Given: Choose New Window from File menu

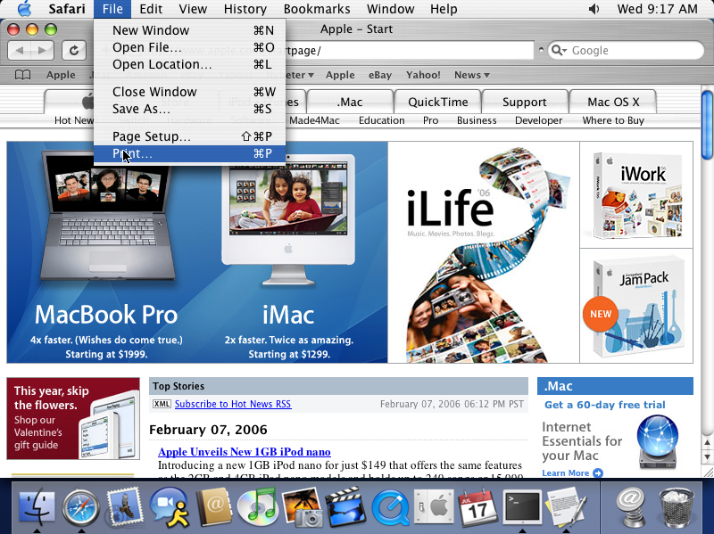Looking at the screenshot, I should pos(190,30).
